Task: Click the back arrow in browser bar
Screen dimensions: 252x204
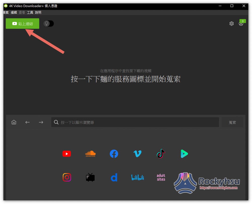Action: click(27, 122)
